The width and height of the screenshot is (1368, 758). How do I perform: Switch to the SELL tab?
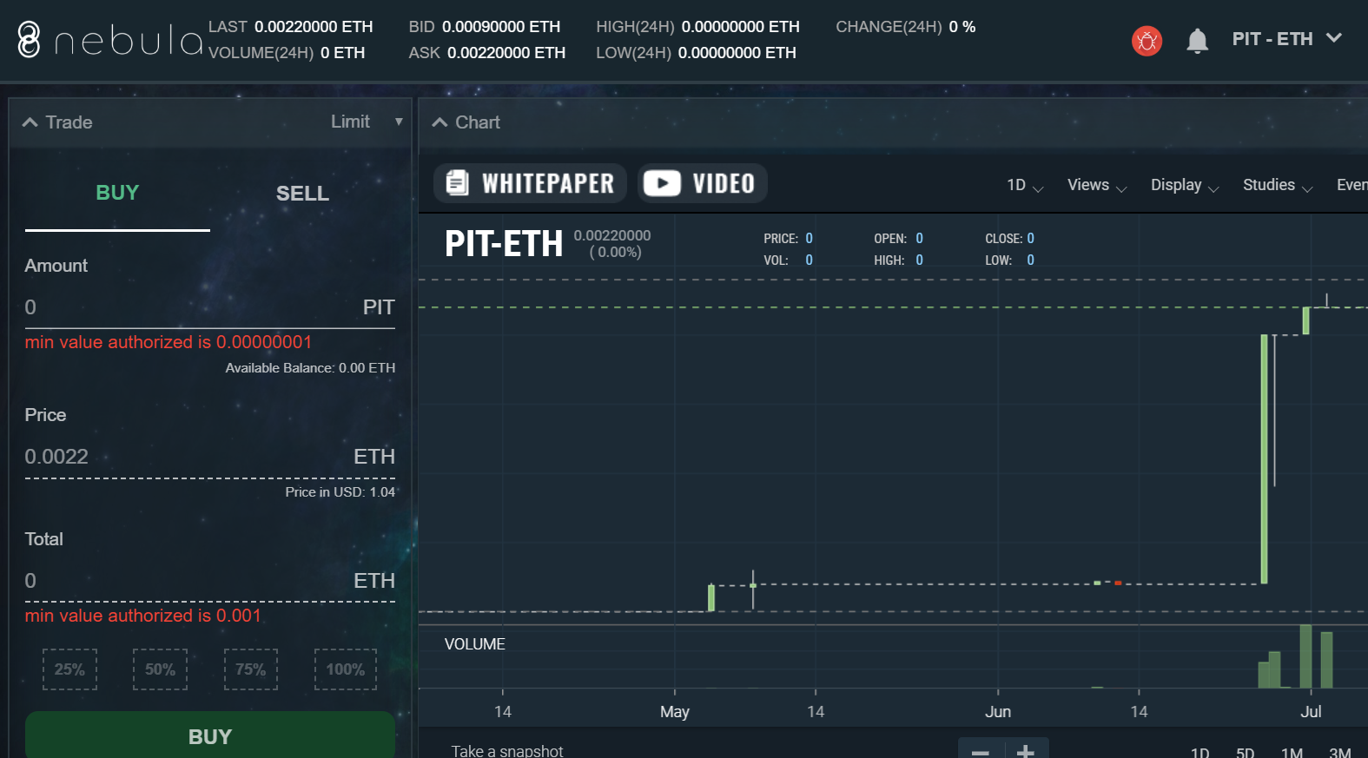[302, 194]
